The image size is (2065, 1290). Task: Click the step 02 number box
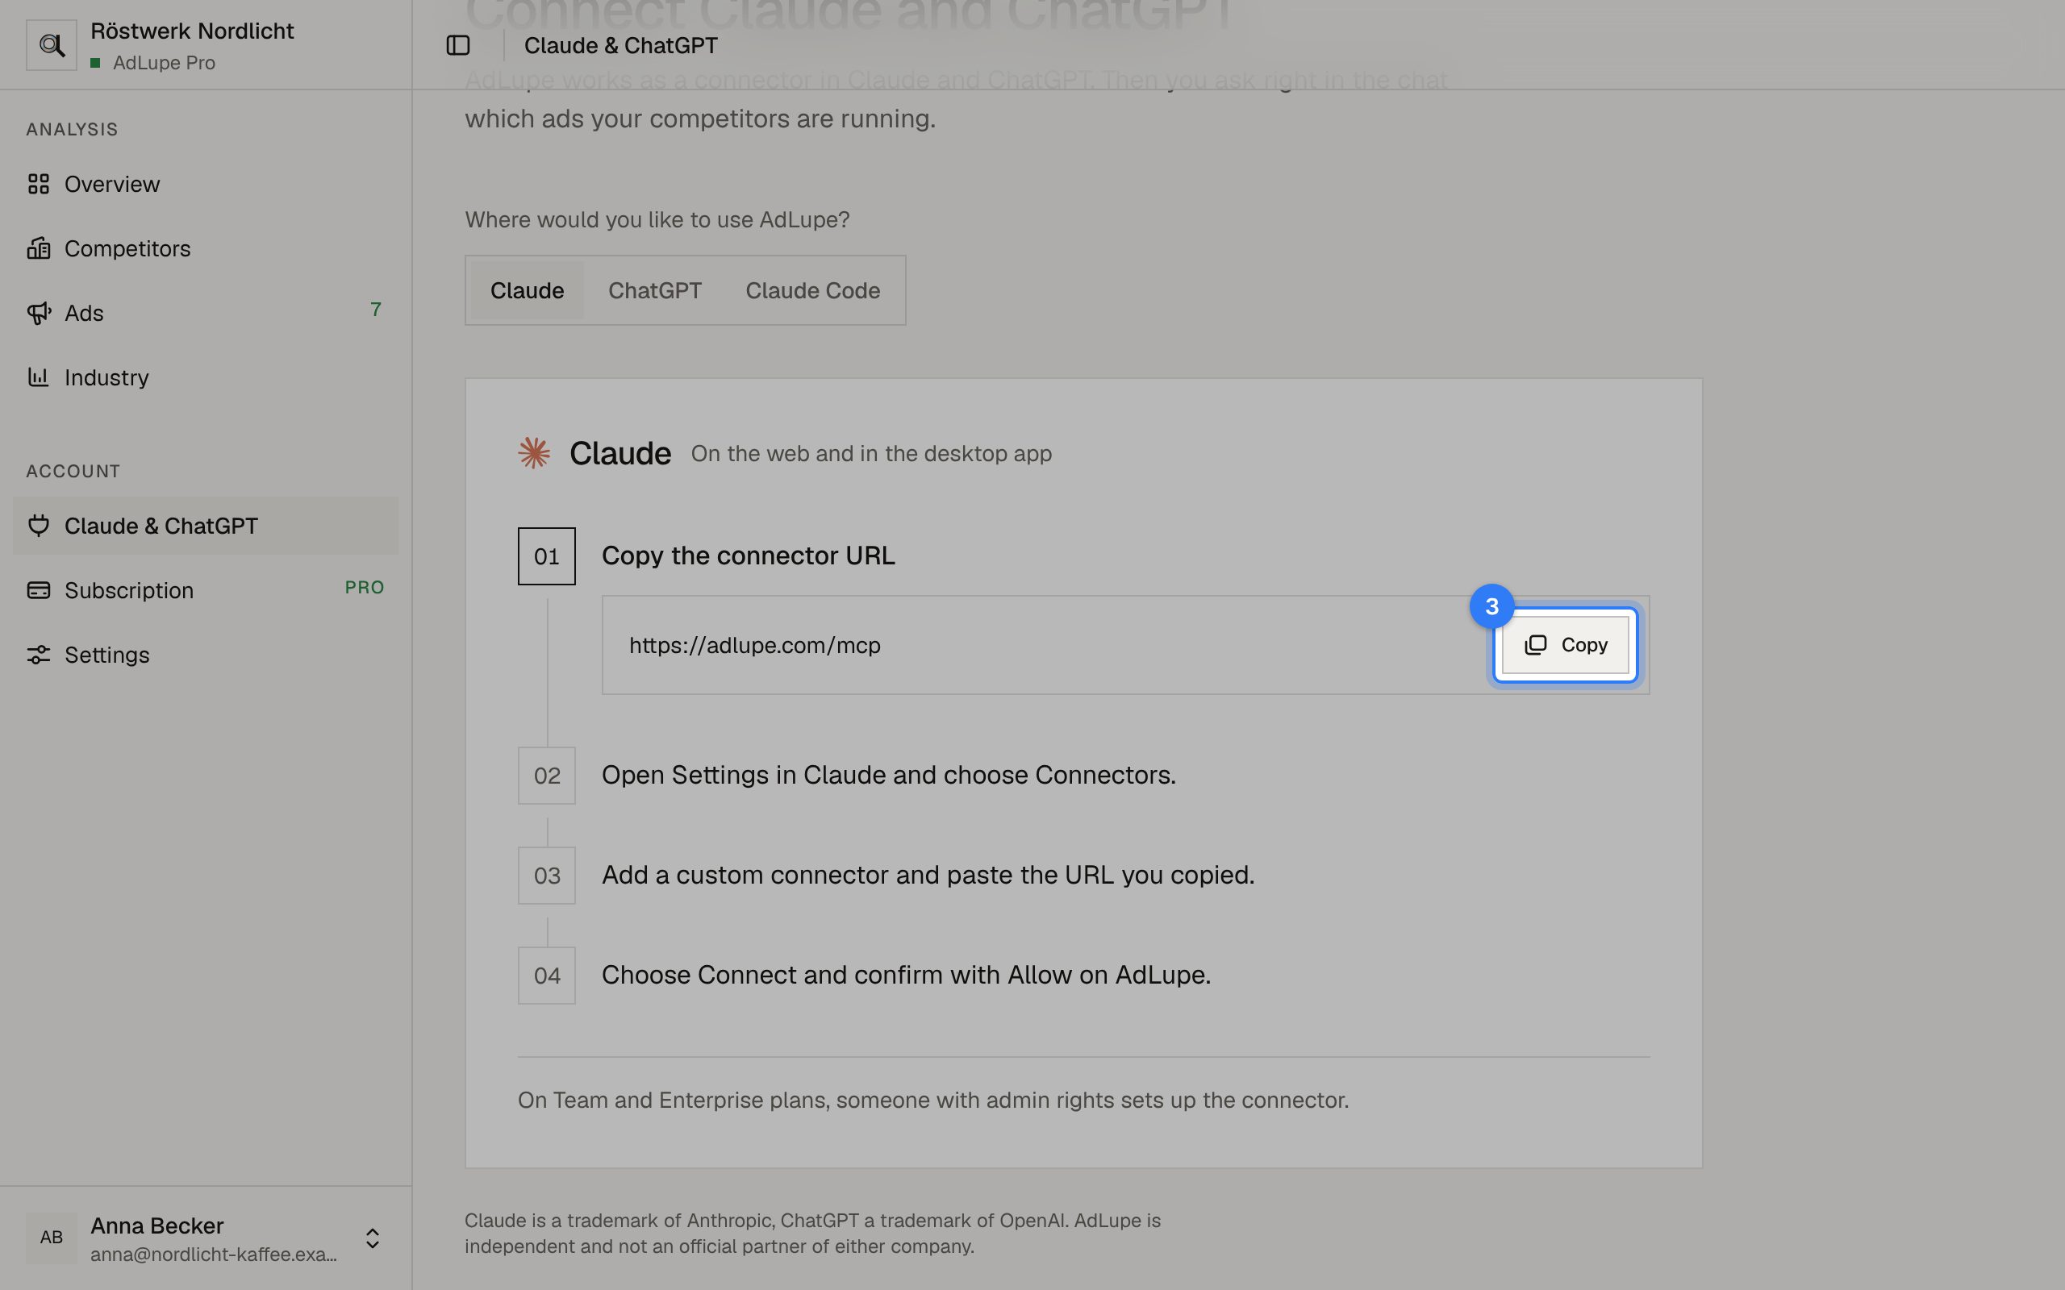[547, 776]
